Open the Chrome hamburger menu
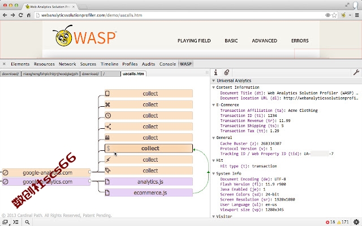Screen dimensions: 362x226 357,15
